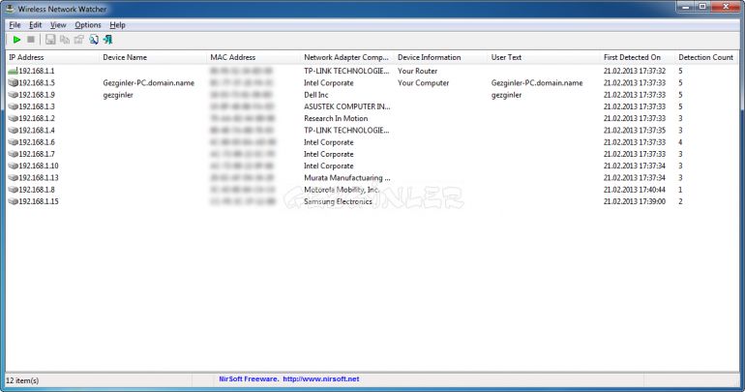This screenshot has height=392, width=745.
Task: Click the device icon for 192.168.1.2
Action: (13, 118)
